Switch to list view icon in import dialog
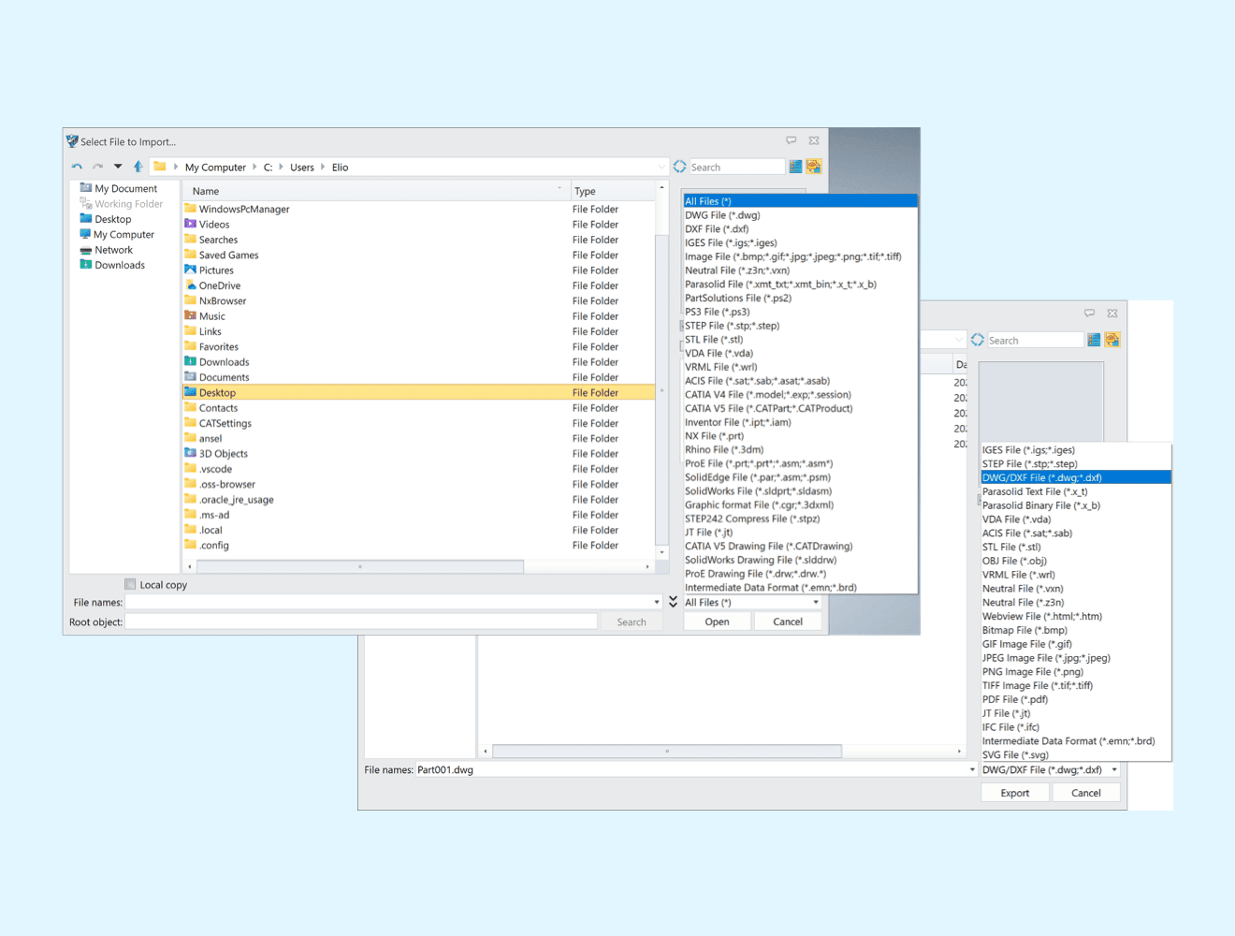The height and width of the screenshot is (936, 1235). [x=795, y=167]
